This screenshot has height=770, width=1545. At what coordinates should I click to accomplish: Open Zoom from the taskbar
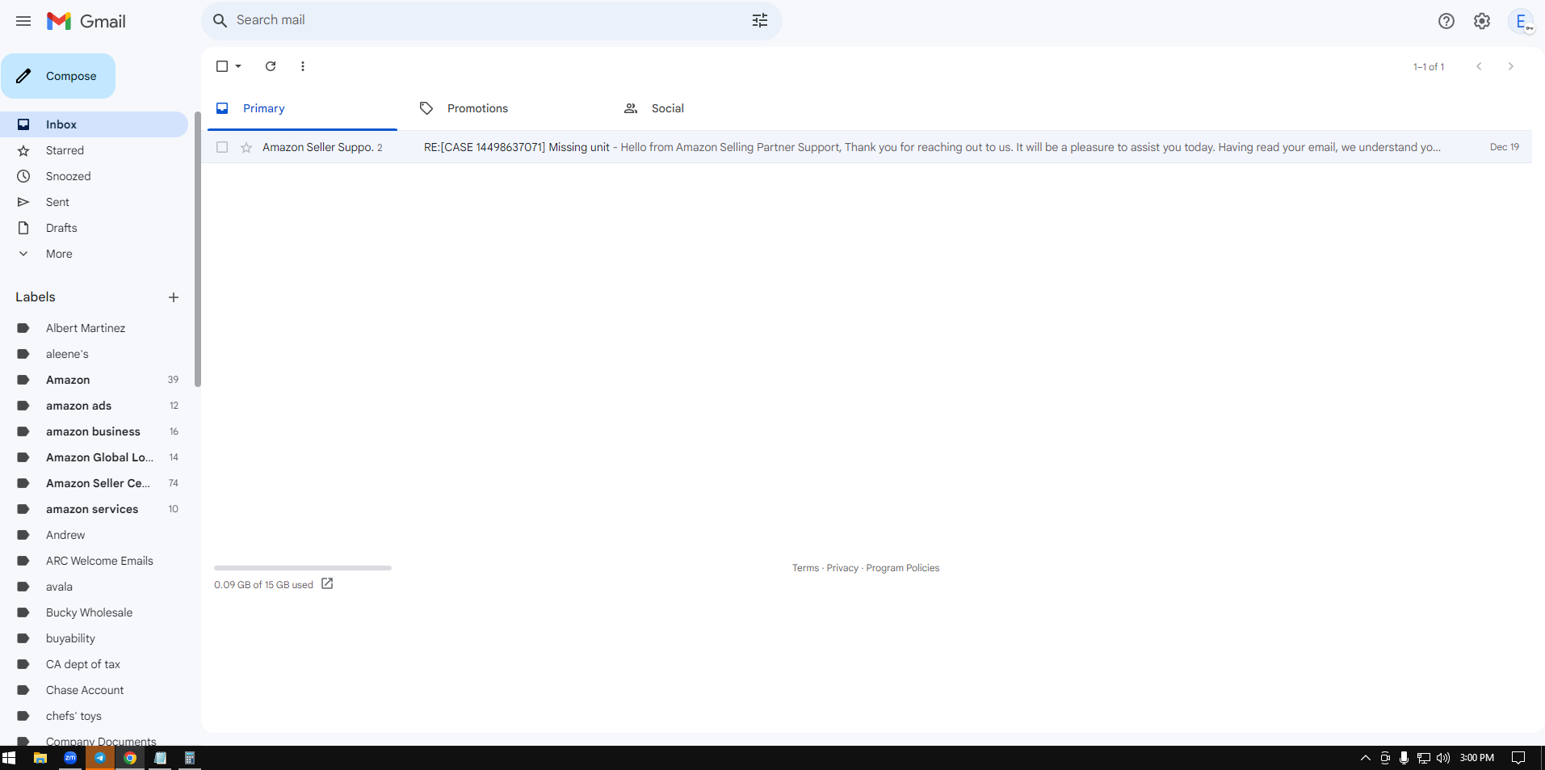(x=70, y=758)
